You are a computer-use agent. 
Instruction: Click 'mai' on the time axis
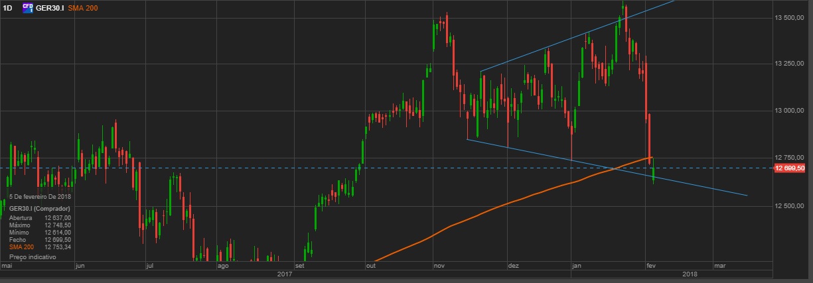click(7, 265)
